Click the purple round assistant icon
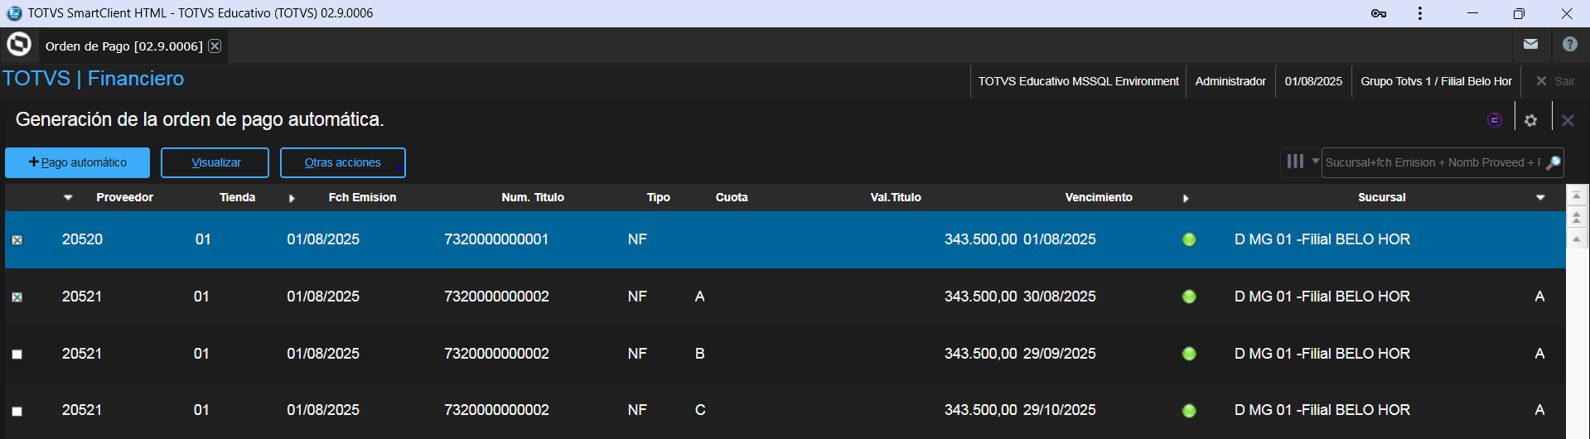This screenshot has height=439, width=1590. 1494,120
